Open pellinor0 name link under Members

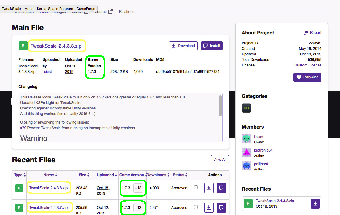tap(261, 164)
